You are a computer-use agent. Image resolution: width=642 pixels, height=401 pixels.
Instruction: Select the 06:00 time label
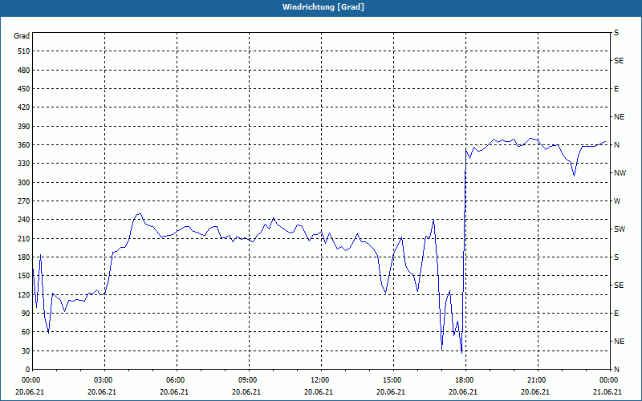(x=174, y=379)
